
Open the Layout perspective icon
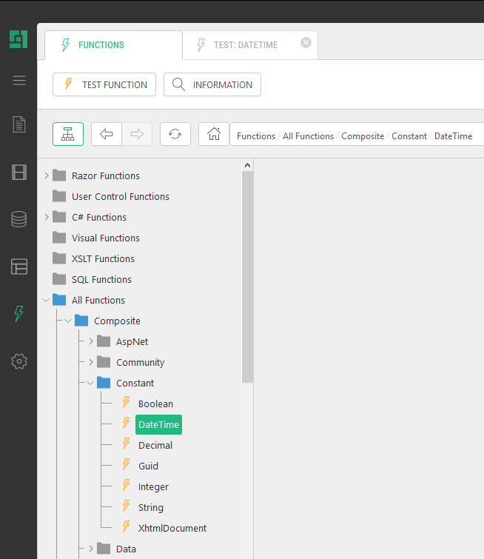19,267
